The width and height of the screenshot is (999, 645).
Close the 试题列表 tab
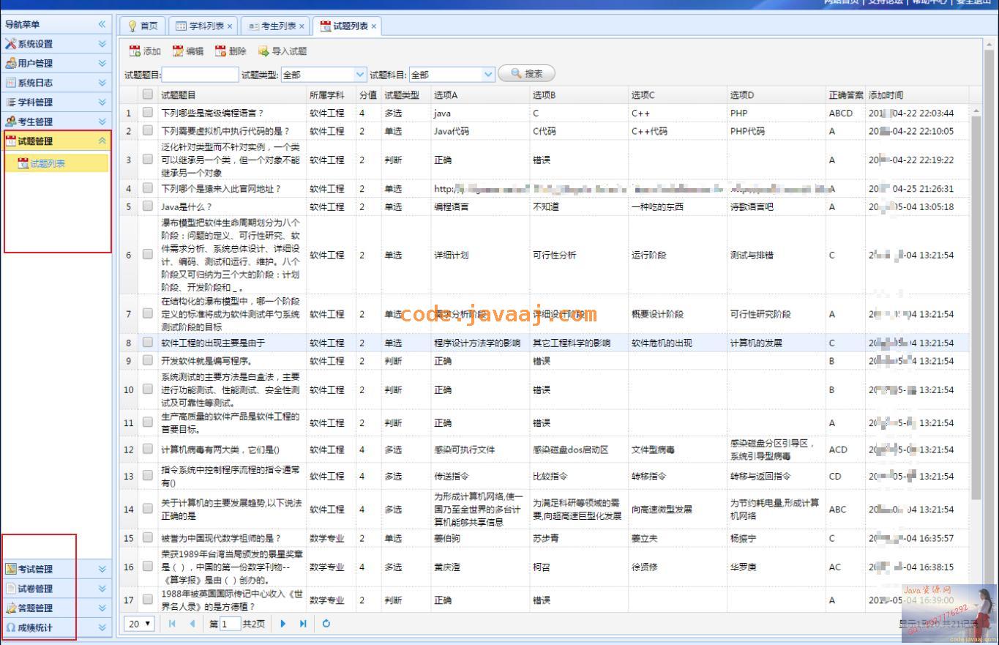[x=373, y=26]
